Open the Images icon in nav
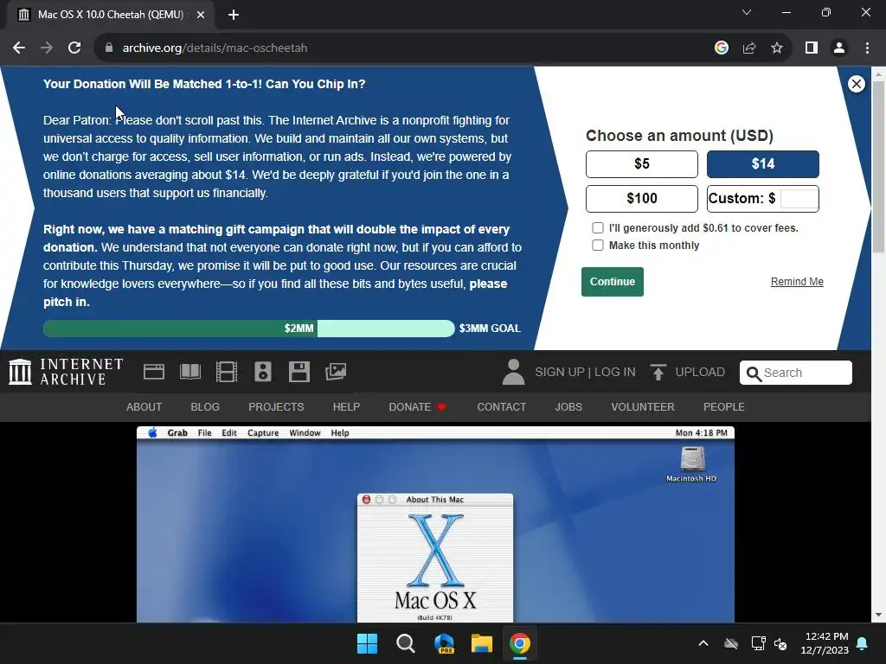The image size is (886, 664). (336, 372)
